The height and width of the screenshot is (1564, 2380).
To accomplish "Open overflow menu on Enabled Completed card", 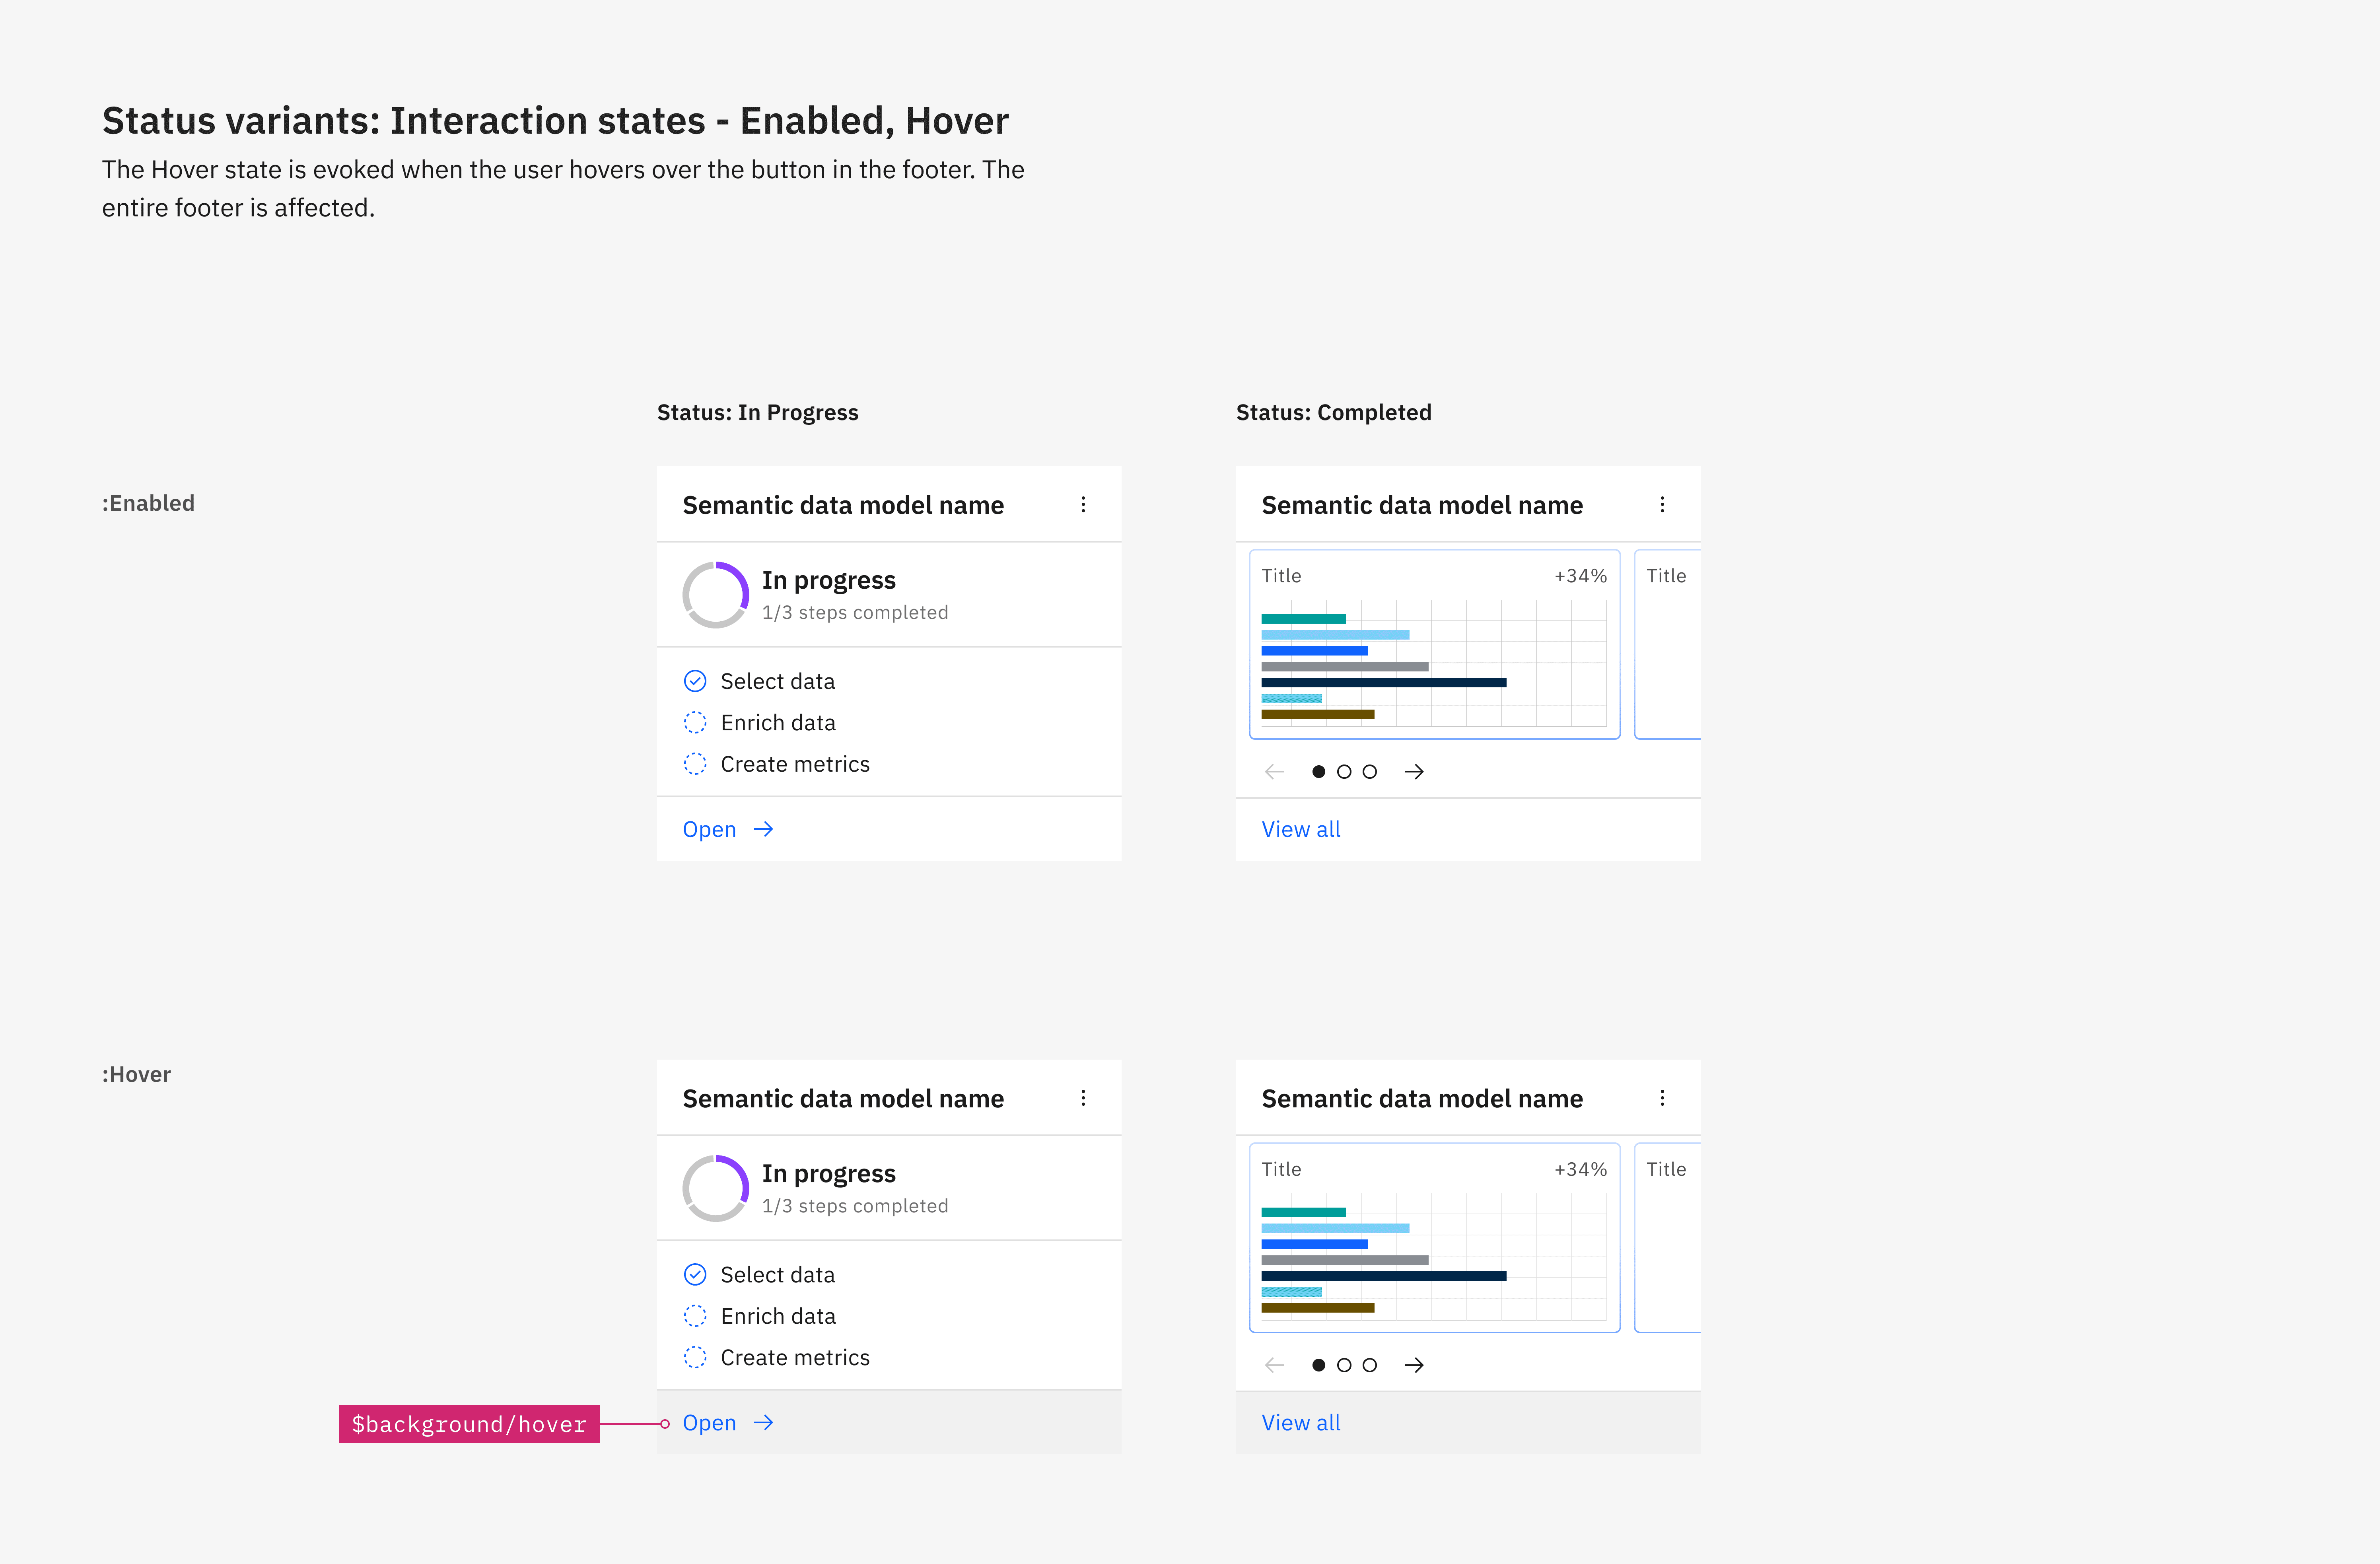I will click(x=1662, y=505).
